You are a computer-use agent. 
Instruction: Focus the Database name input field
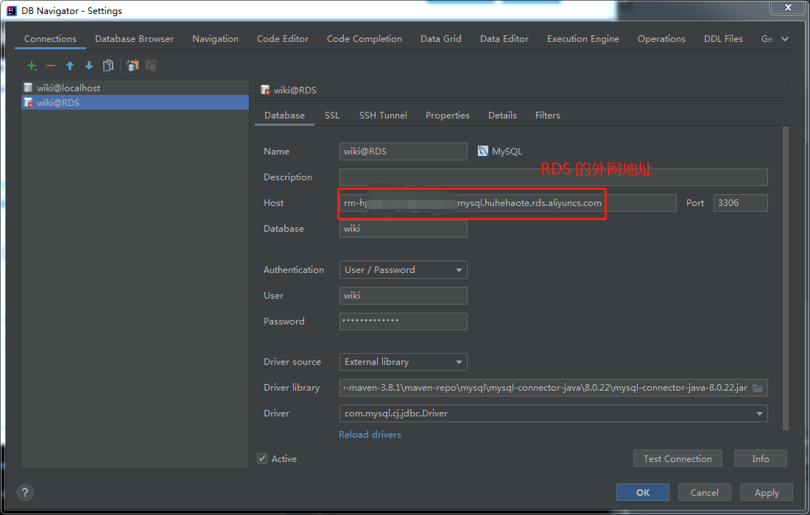(x=403, y=229)
